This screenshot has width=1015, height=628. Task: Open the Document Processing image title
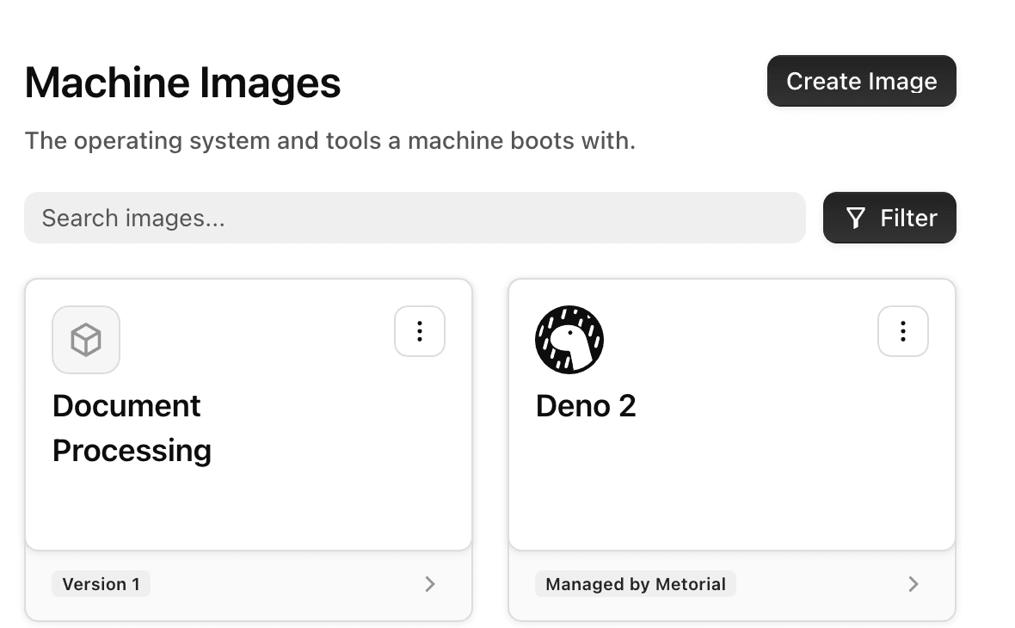point(132,428)
